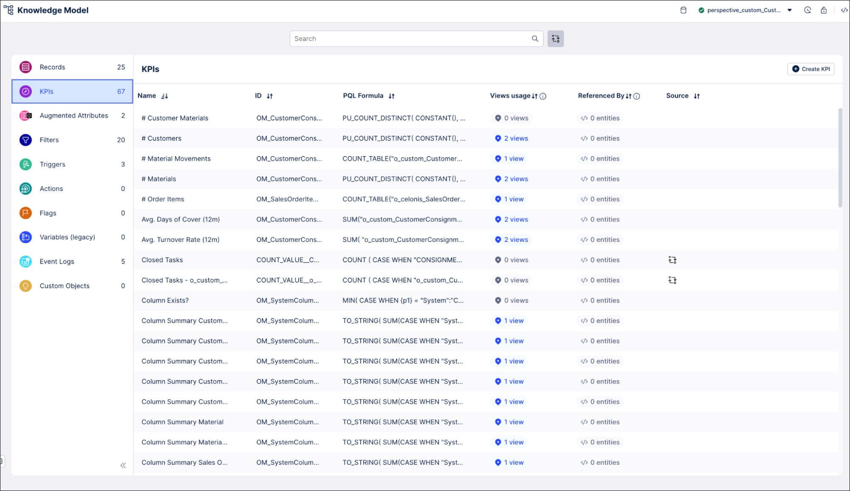The width and height of the screenshot is (850, 491).
Task: Click 0 entities badge for # Customer Materials
Action: (600, 118)
